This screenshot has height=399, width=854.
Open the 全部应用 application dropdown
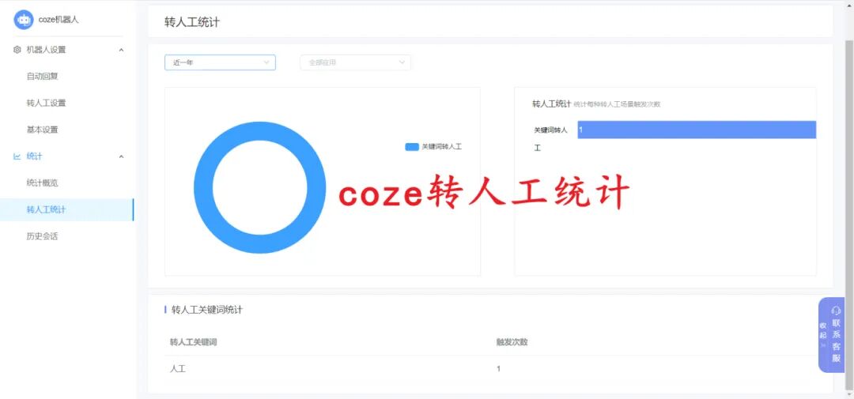(355, 62)
